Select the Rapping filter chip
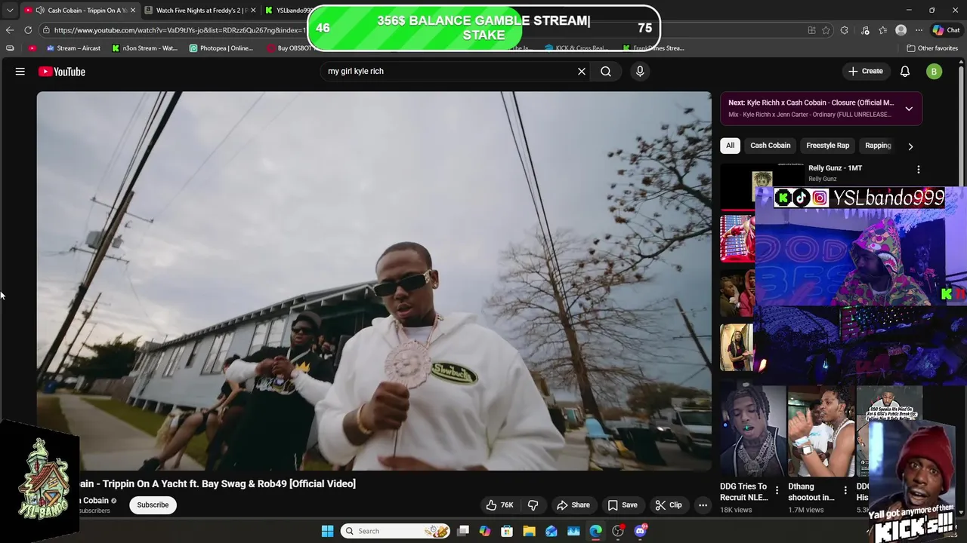 pyautogui.click(x=878, y=146)
